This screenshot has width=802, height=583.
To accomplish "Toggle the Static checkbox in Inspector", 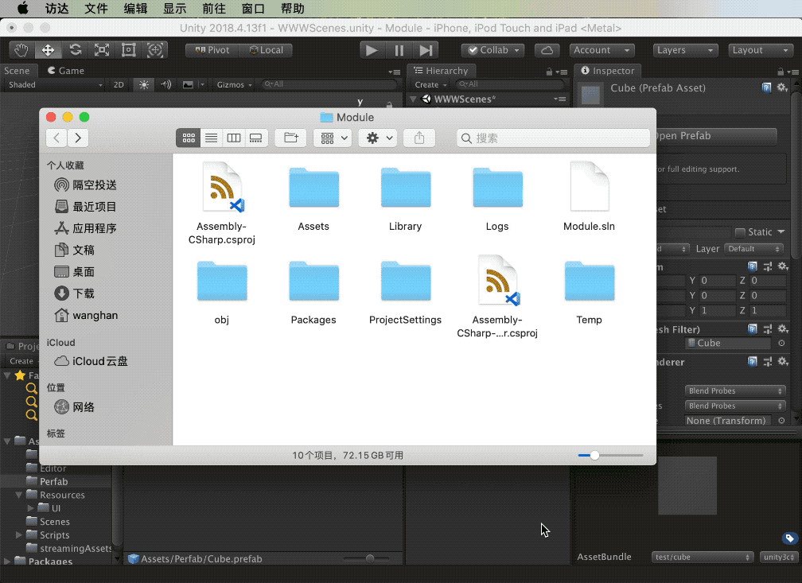I will 740,233.
